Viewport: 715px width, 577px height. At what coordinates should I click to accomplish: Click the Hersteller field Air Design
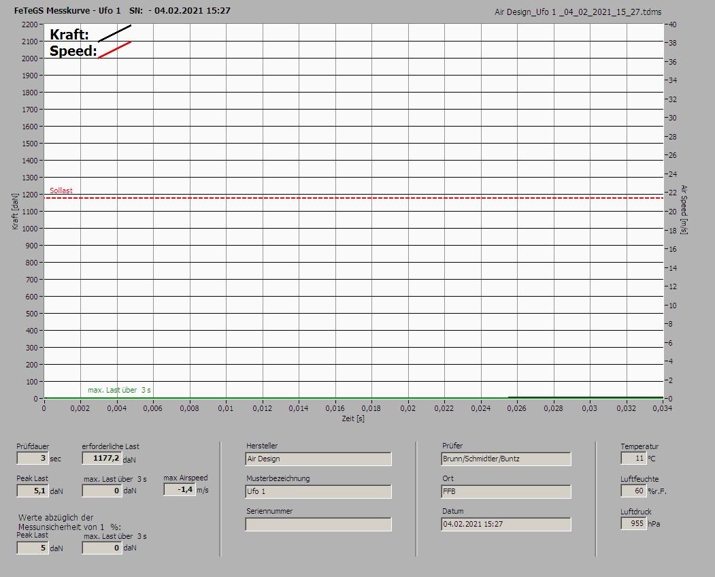(318, 459)
